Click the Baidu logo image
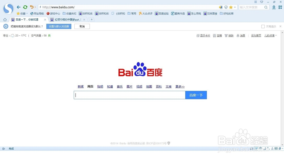Viewport: 284px width, 159px height. (x=140, y=70)
